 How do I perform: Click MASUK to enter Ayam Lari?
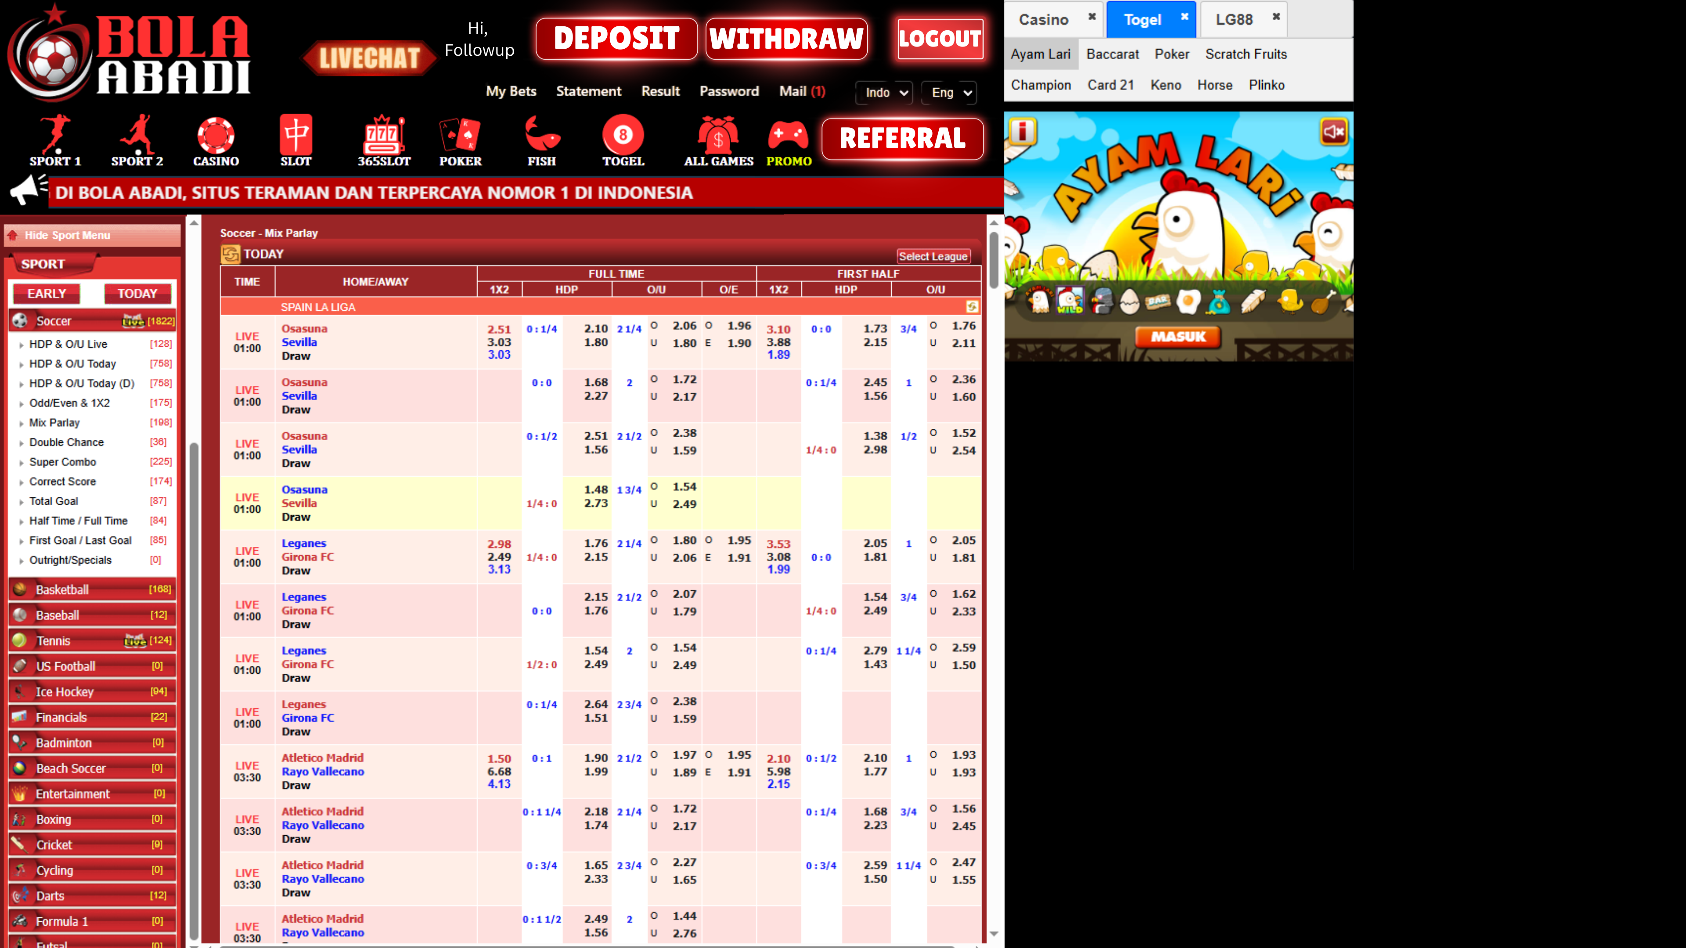[x=1178, y=336]
